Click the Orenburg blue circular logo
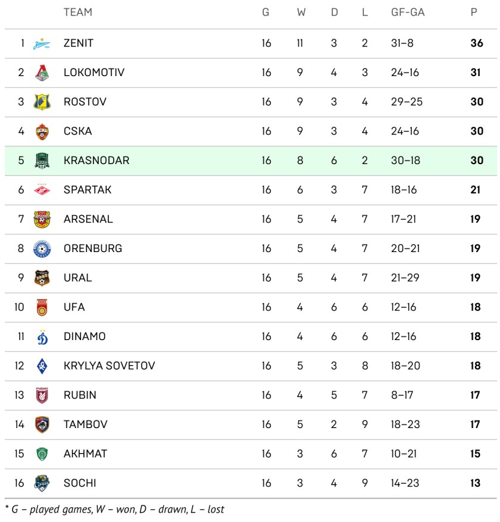Image resolution: width=500 pixels, height=522 pixels. click(42, 249)
